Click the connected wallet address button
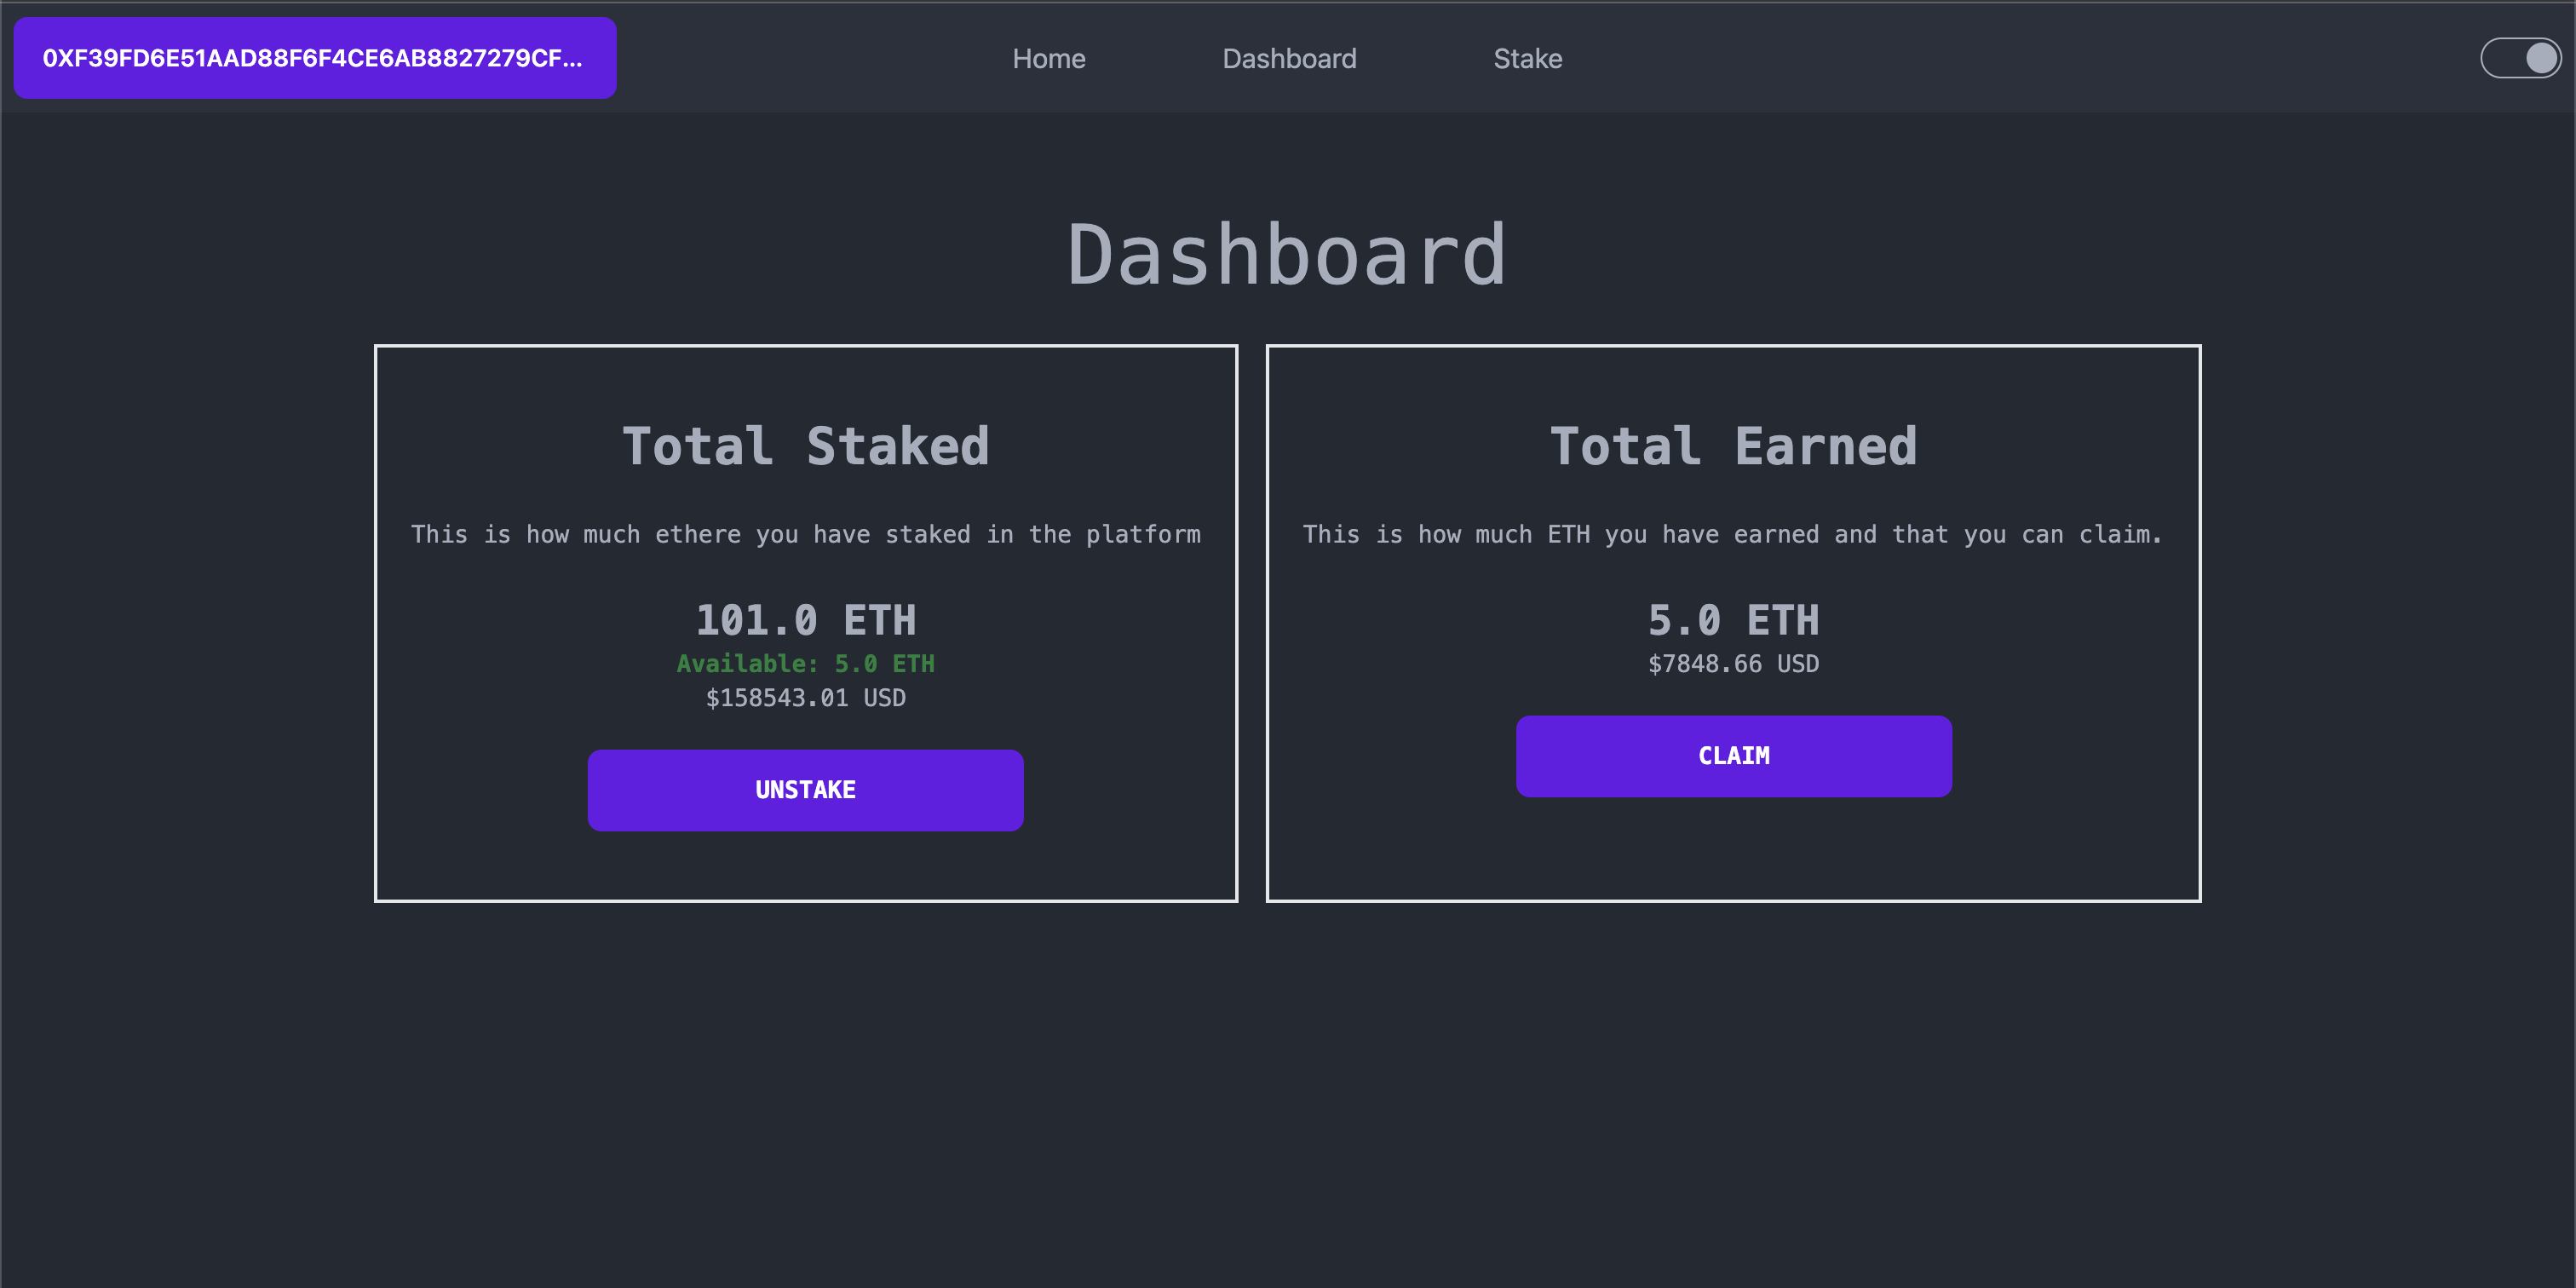The image size is (2576, 1288). 314,58
